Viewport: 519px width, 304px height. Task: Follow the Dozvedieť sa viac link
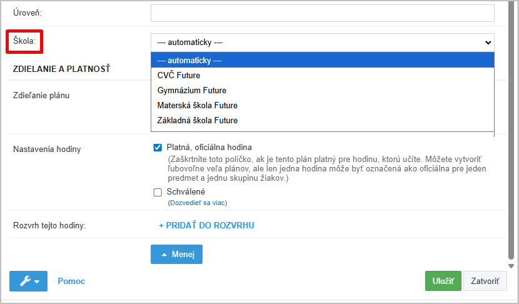coord(197,203)
